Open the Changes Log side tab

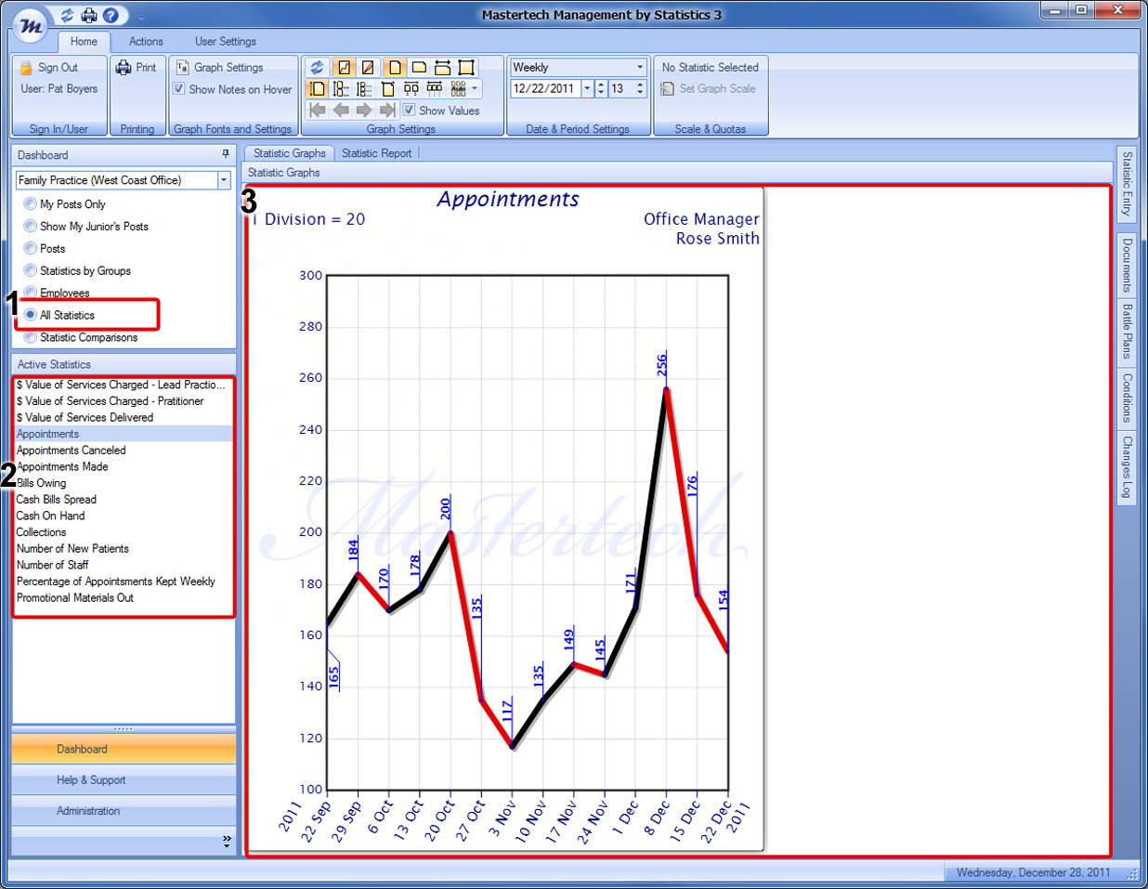pos(1127,467)
